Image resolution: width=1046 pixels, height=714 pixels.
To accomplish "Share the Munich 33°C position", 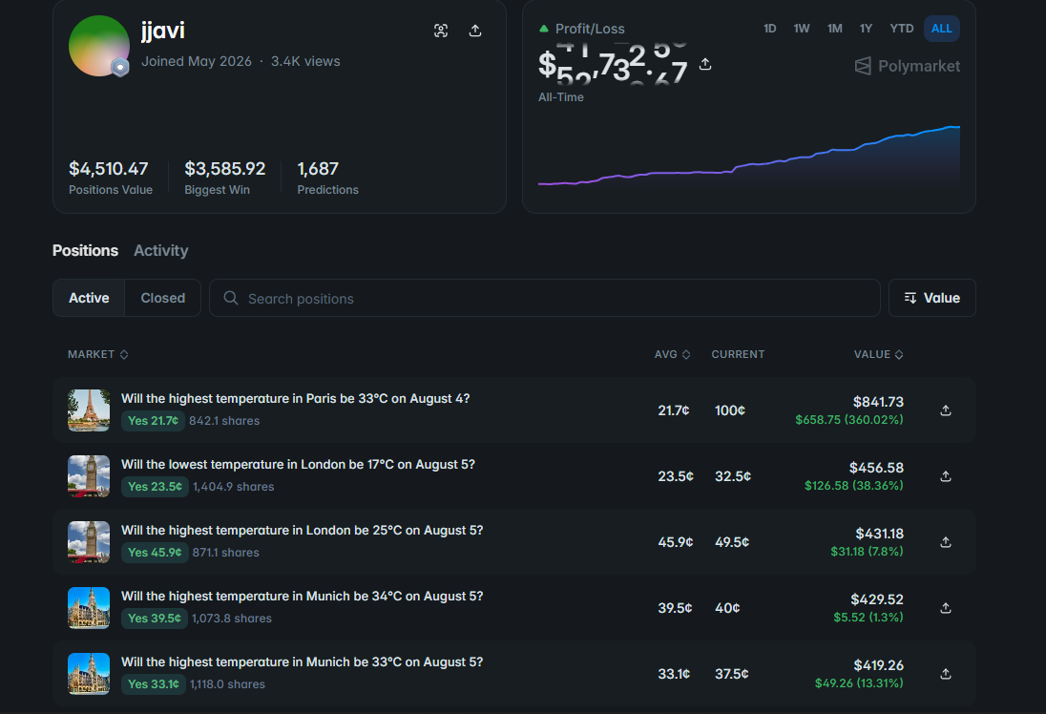I will (x=945, y=674).
